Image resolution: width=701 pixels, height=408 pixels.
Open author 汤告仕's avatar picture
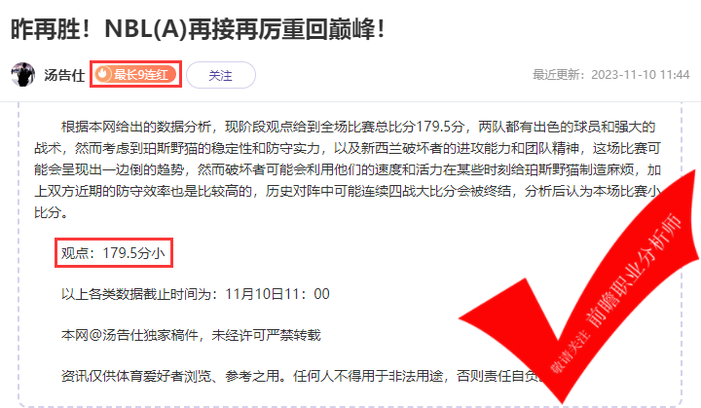click(x=22, y=74)
